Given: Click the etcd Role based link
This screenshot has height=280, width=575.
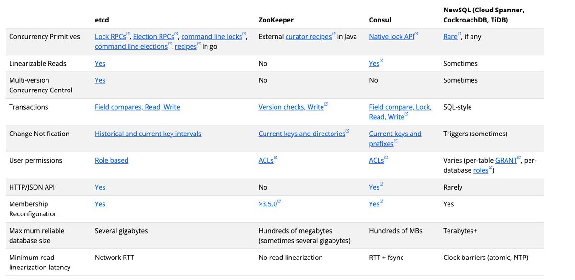Looking at the screenshot, I should point(112,160).
